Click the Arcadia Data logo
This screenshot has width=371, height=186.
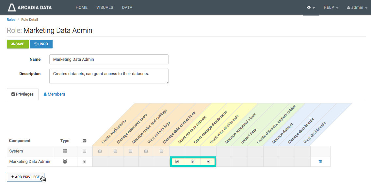[30, 7]
